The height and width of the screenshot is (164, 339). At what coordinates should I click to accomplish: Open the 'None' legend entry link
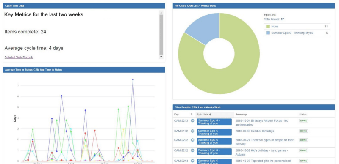click(x=275, y=27)
